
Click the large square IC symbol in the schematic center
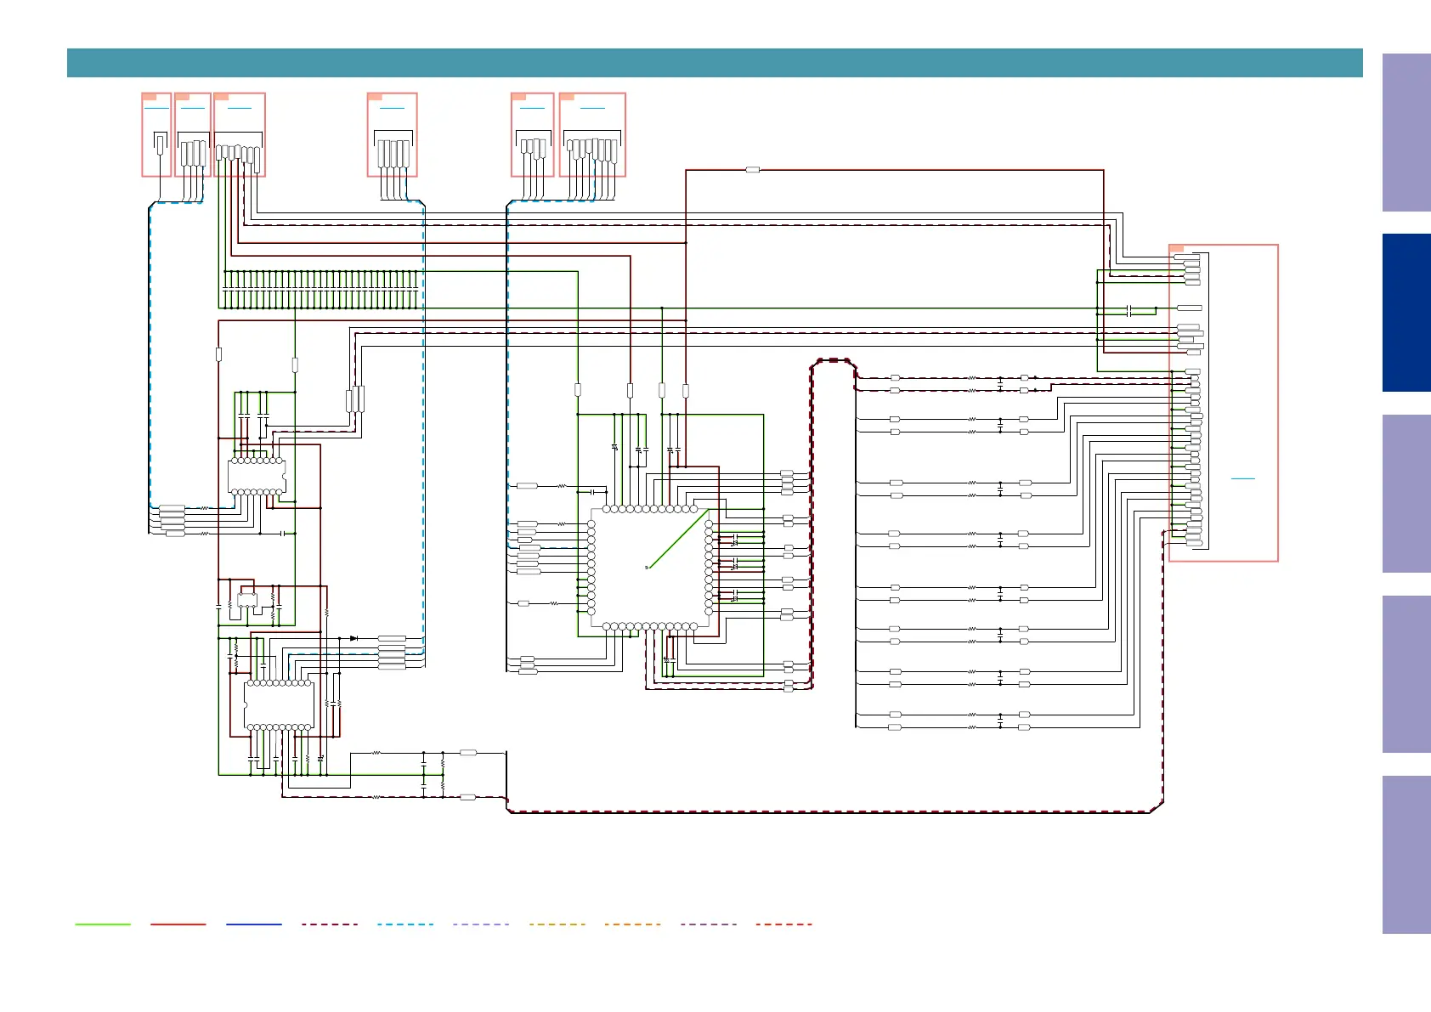click(650, 568)
